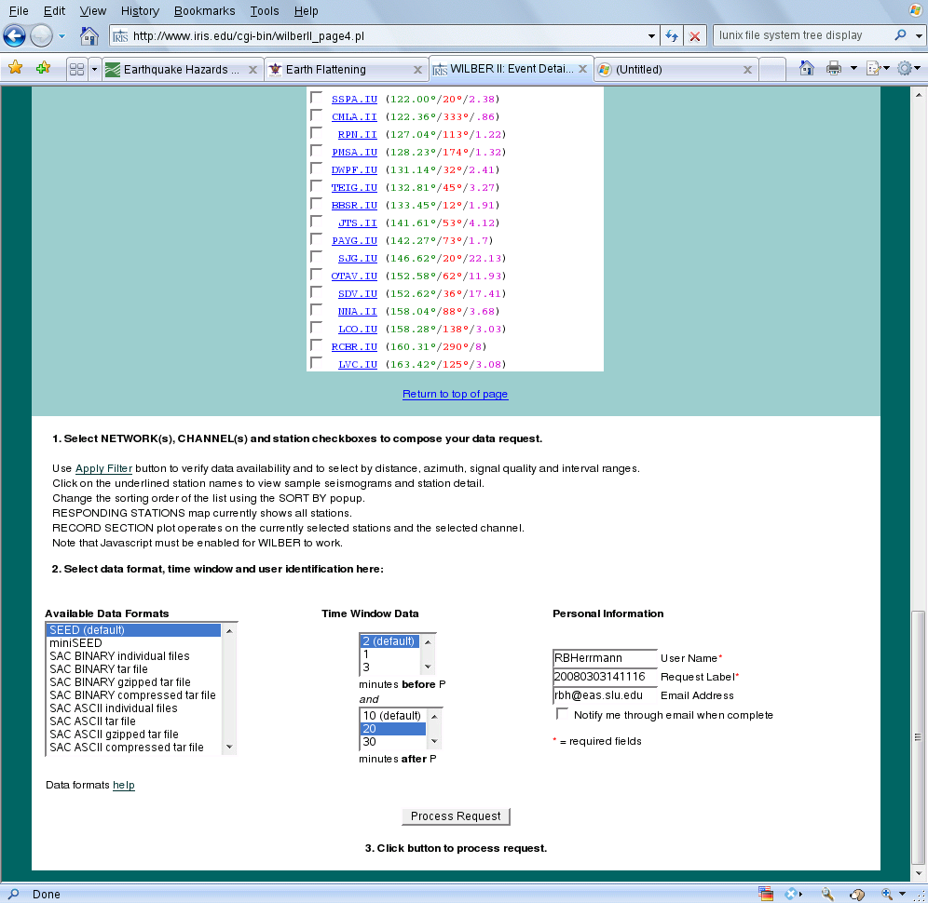Open the History menu
928x903 pixels.
(140, 10)
